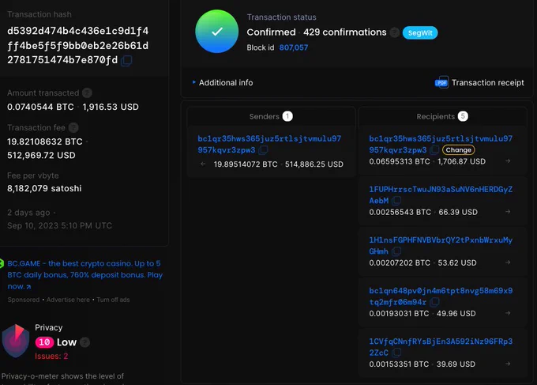Open help icon next to Low privacy
This screenshot has width=537, height=385.
84,342
